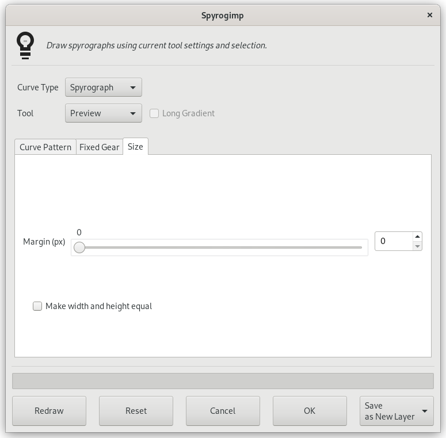The width and height of the screenshot is (446, 438).
Task: Click the Redraw button
Action: point(49,411)
